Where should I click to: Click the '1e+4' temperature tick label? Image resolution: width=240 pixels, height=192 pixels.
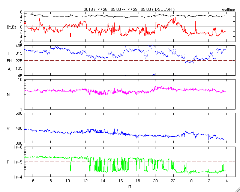18,177
